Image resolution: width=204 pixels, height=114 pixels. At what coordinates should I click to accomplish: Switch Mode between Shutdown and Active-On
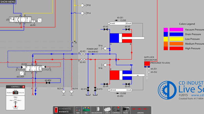(x=15, y=93)
